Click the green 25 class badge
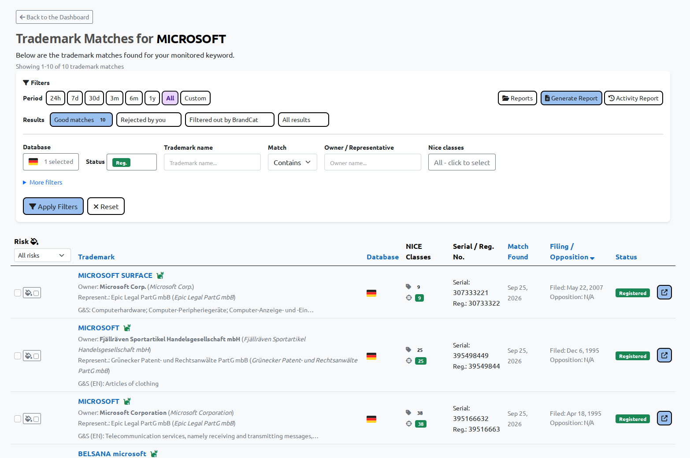Viewport: 690px width, 458px height. pos(421,361)
